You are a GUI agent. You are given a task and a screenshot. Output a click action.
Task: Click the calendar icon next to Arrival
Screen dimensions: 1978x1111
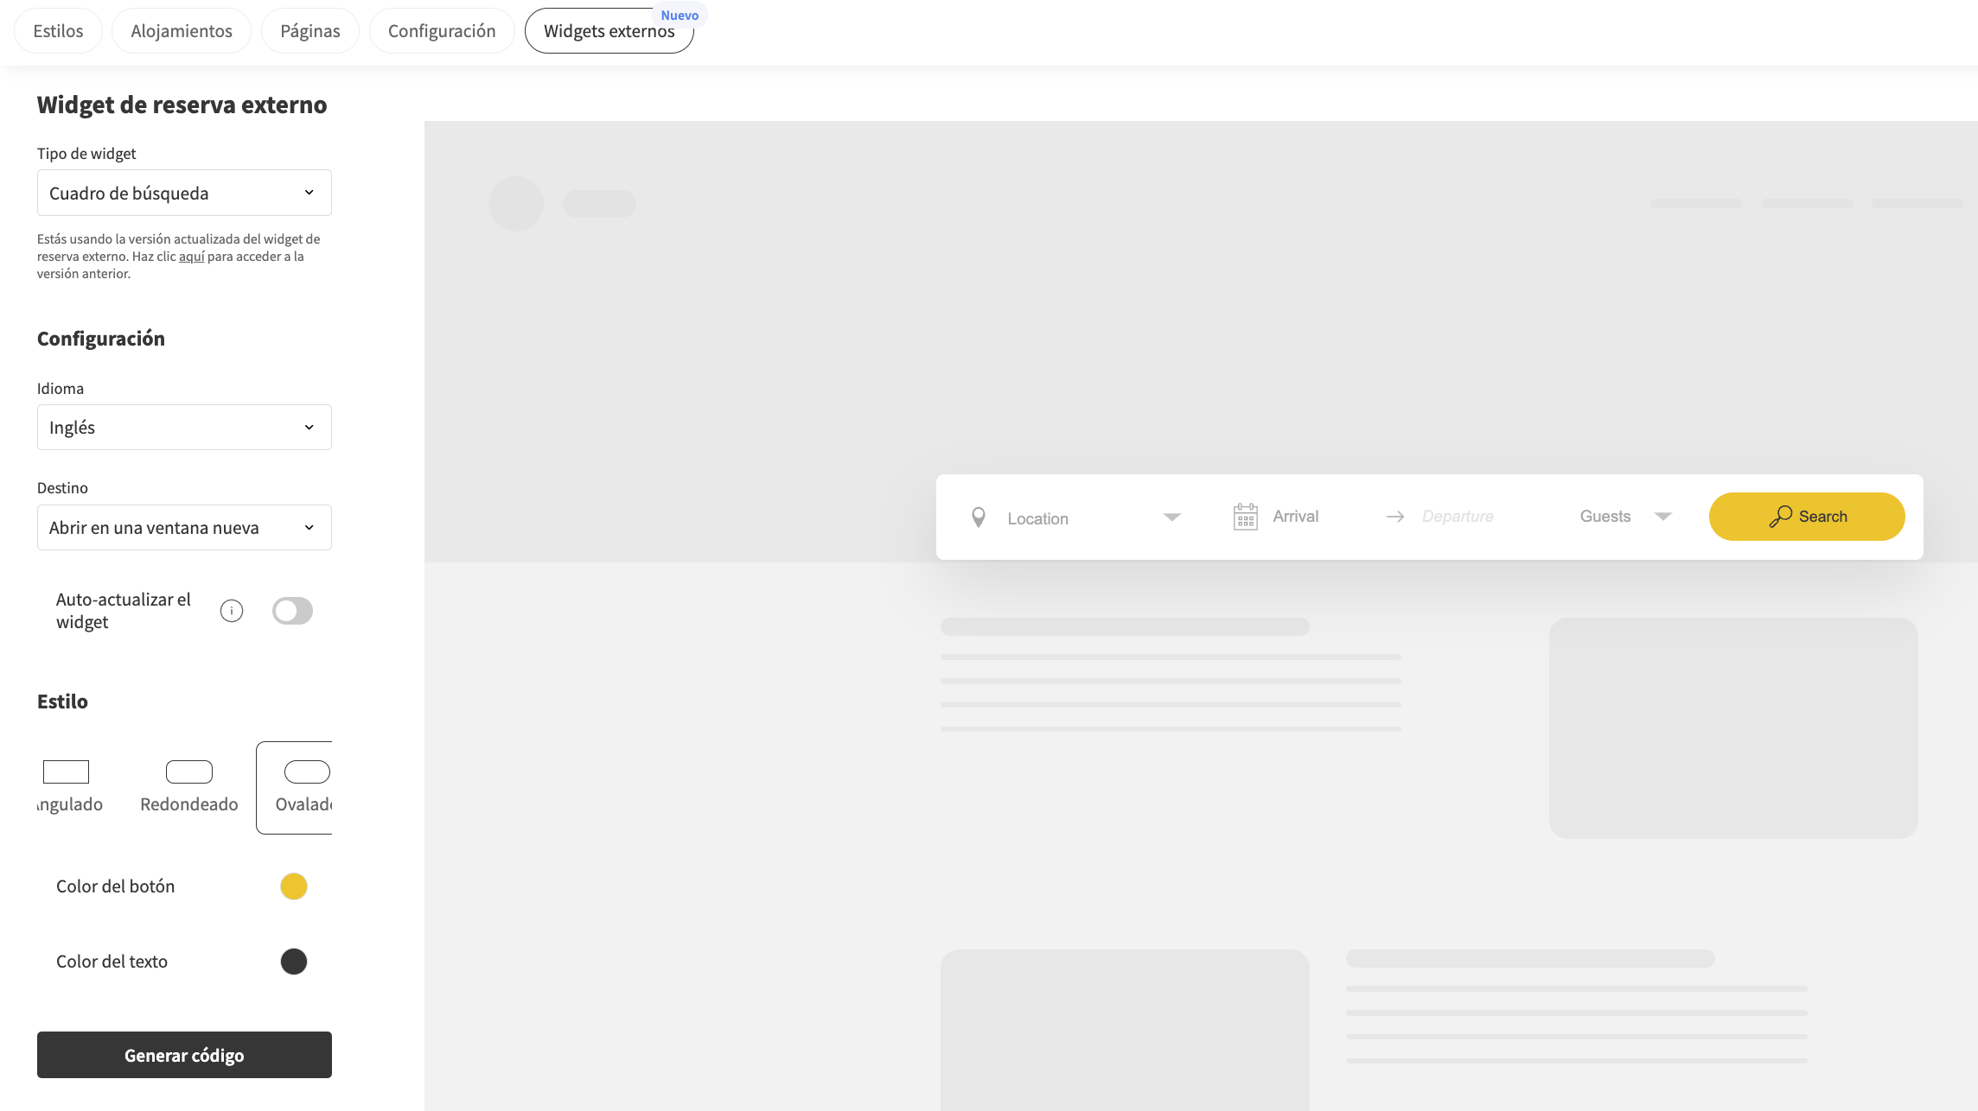pos(1246,517)
